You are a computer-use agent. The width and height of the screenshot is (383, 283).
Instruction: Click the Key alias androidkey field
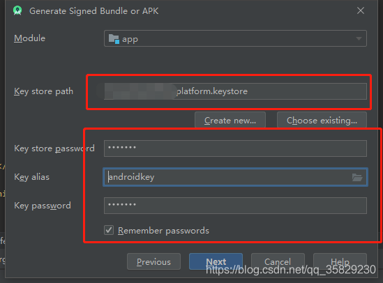[235, 177]
